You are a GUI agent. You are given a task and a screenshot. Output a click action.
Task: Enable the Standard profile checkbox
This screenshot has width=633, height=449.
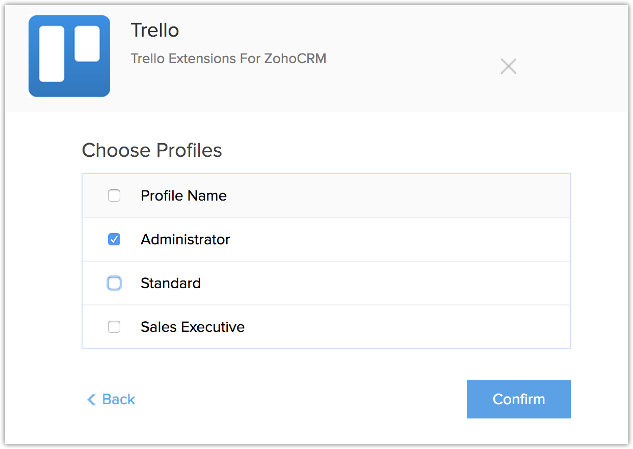114,283
